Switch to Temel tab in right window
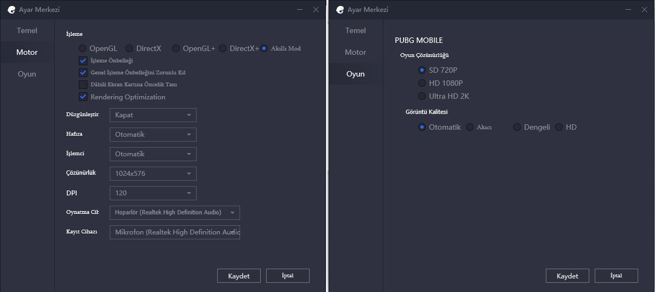Viewport: 655px width, 292px height. coord(356,30)
